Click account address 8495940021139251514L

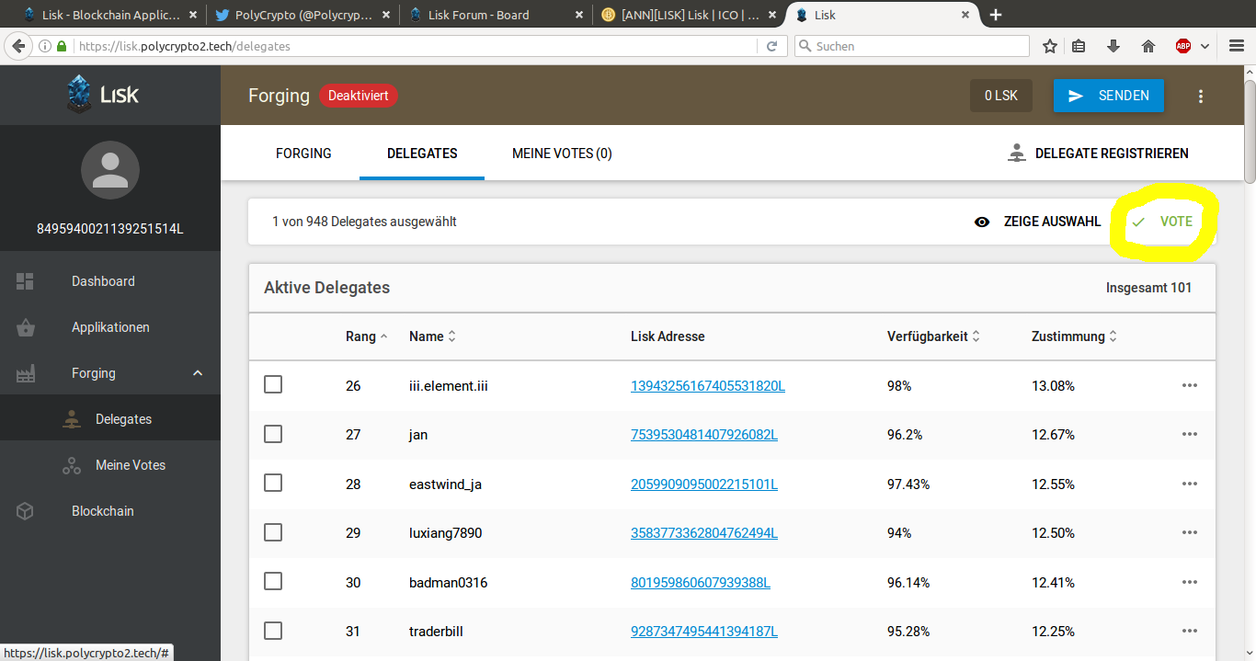click(x=110, y=228)
